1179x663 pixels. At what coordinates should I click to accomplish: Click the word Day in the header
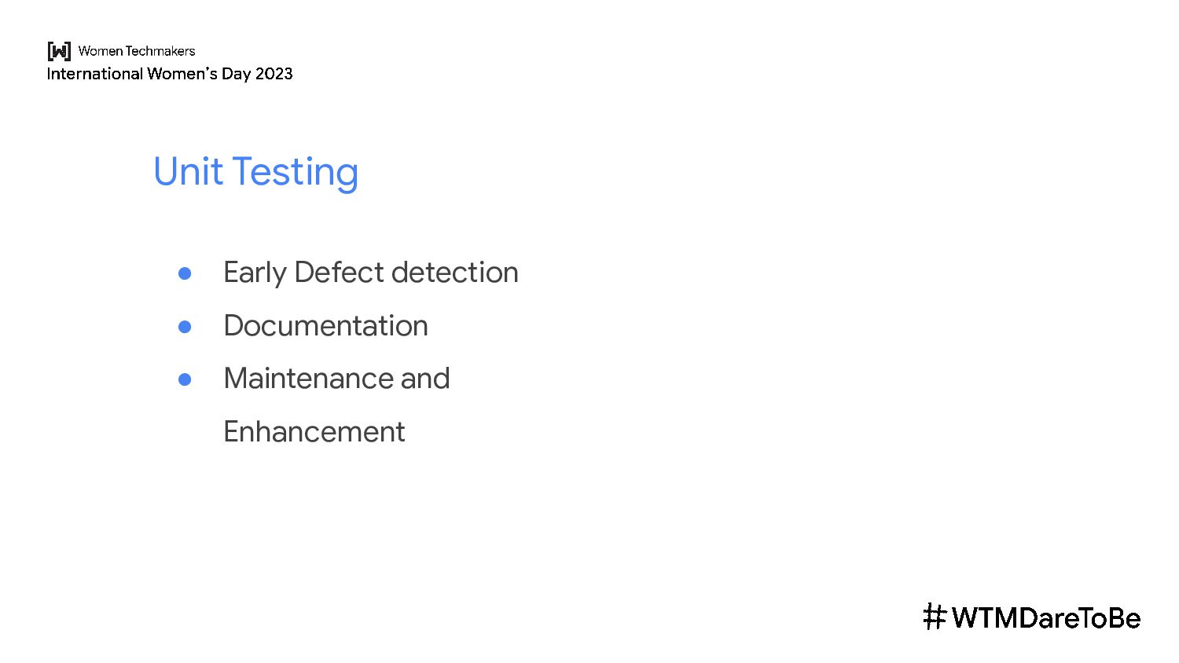pos(236,74)
